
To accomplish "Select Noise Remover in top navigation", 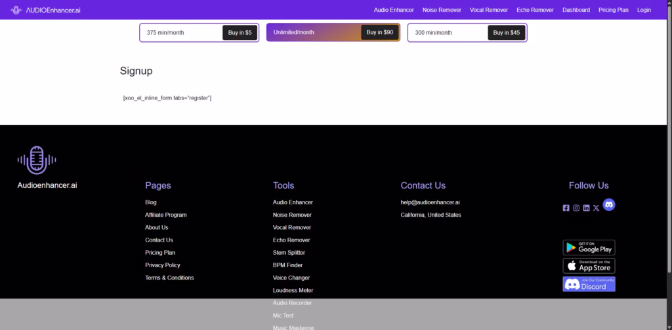I will click(x=442, y=10).
